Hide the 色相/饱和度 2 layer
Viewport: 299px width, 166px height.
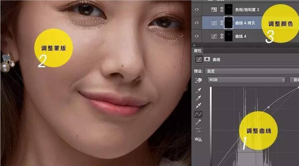tap(197, 9)
